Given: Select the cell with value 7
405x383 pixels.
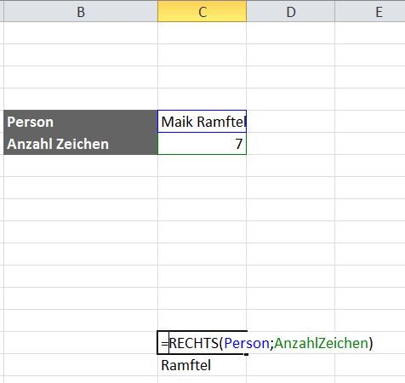Looking at the screenshot, I should [x=202, y=144].
